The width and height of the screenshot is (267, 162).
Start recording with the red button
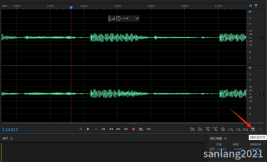(x=134, y=129)
